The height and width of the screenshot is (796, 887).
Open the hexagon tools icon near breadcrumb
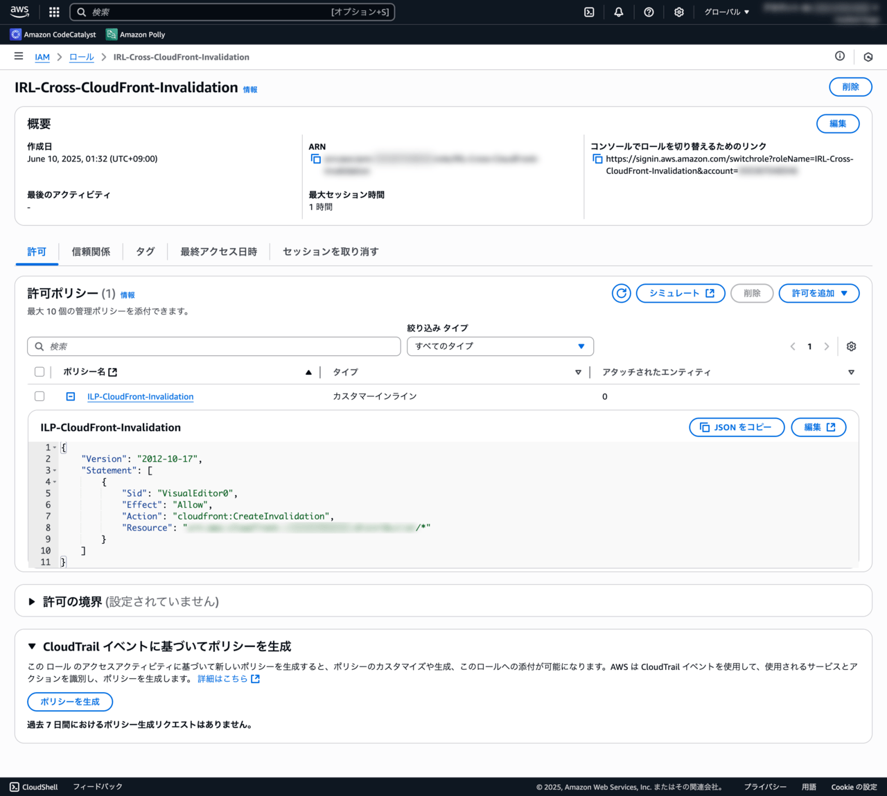point(868,57)
